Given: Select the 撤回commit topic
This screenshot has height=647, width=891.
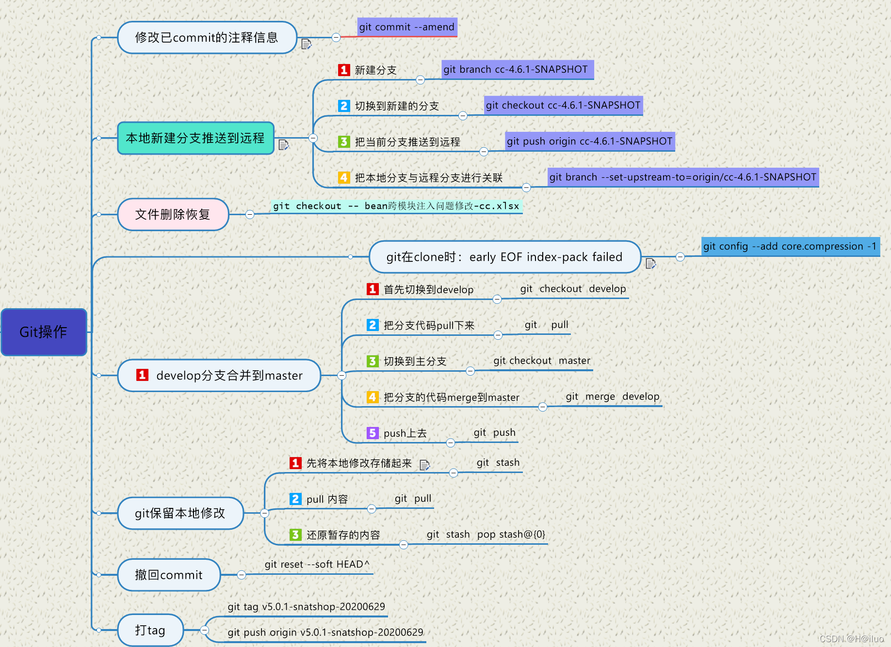Looking at the screenshot, I should click(x=169, y=575).
